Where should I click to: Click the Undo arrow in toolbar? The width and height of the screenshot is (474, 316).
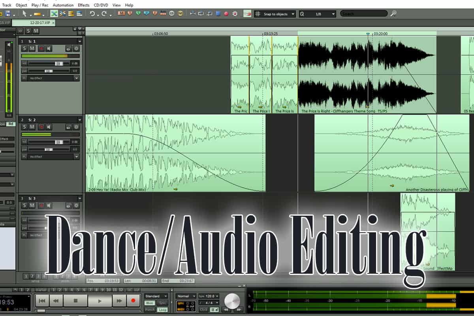92,14
